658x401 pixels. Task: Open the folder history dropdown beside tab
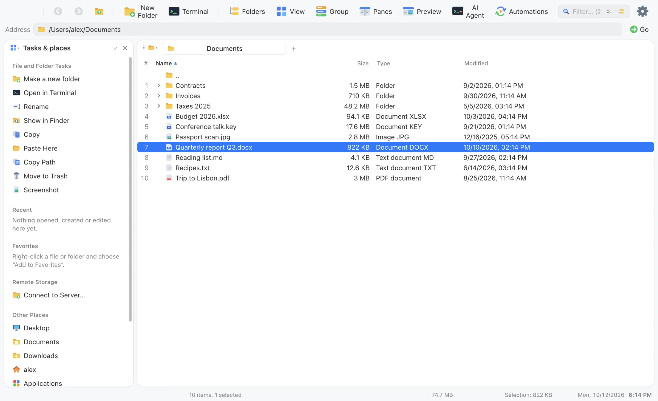pos(152,48)
